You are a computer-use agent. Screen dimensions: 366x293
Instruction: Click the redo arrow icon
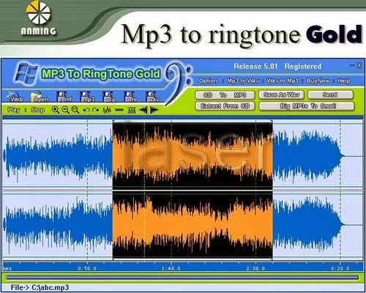95,110
